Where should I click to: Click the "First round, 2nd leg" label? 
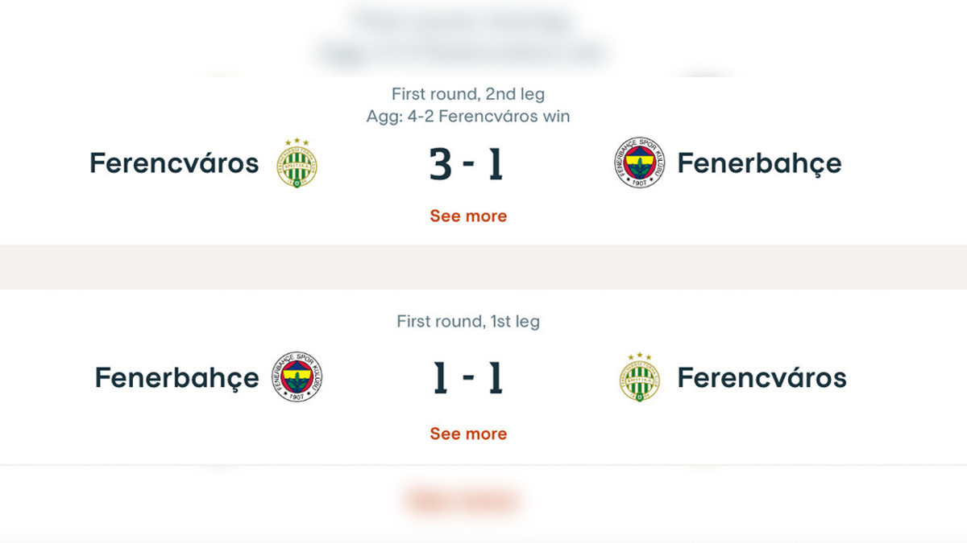pyautogui.click(x=468, y=94)
